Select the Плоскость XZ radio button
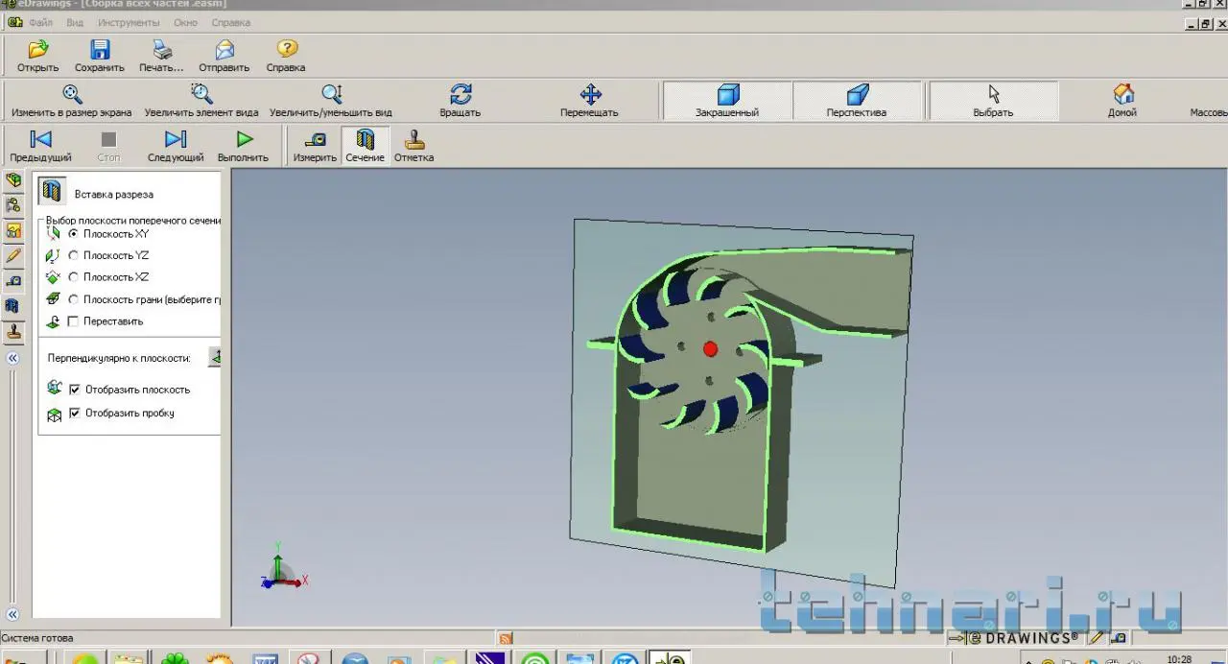The width and height of the screenshot is (1228, 664). tap(74, 277)
